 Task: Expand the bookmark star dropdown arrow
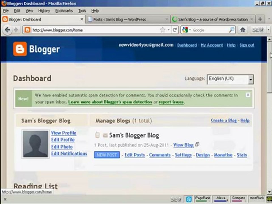168,30
